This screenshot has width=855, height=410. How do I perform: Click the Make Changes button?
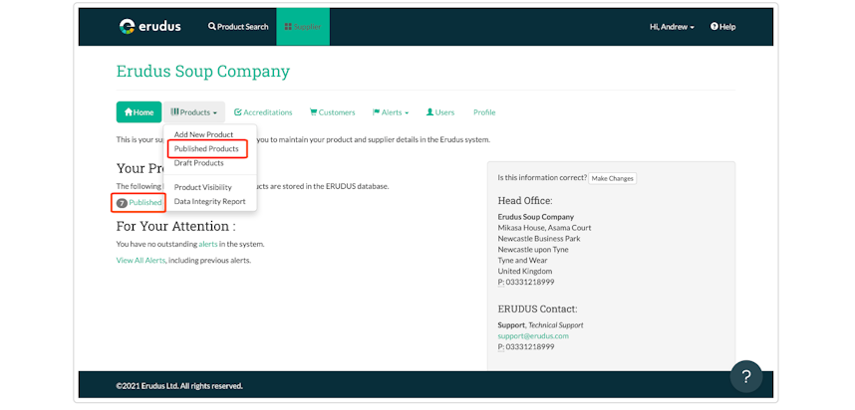click(612, 178)
